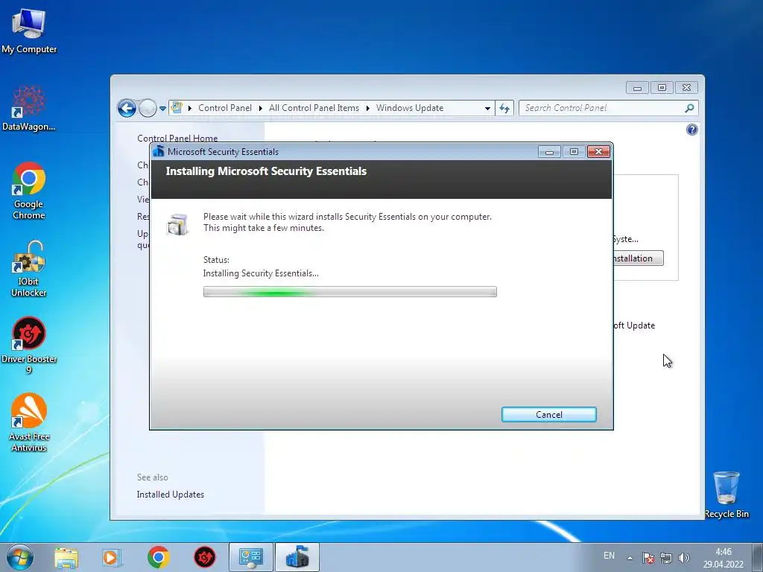Open the recent pages dropdown arrow
The height and width of the screenshot is (572, 763).
click(162, 109)
